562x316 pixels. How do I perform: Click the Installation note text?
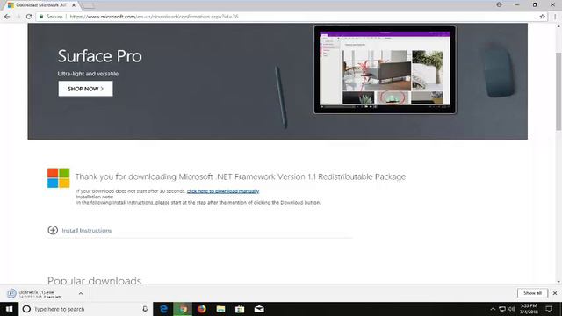coord(95,197)
